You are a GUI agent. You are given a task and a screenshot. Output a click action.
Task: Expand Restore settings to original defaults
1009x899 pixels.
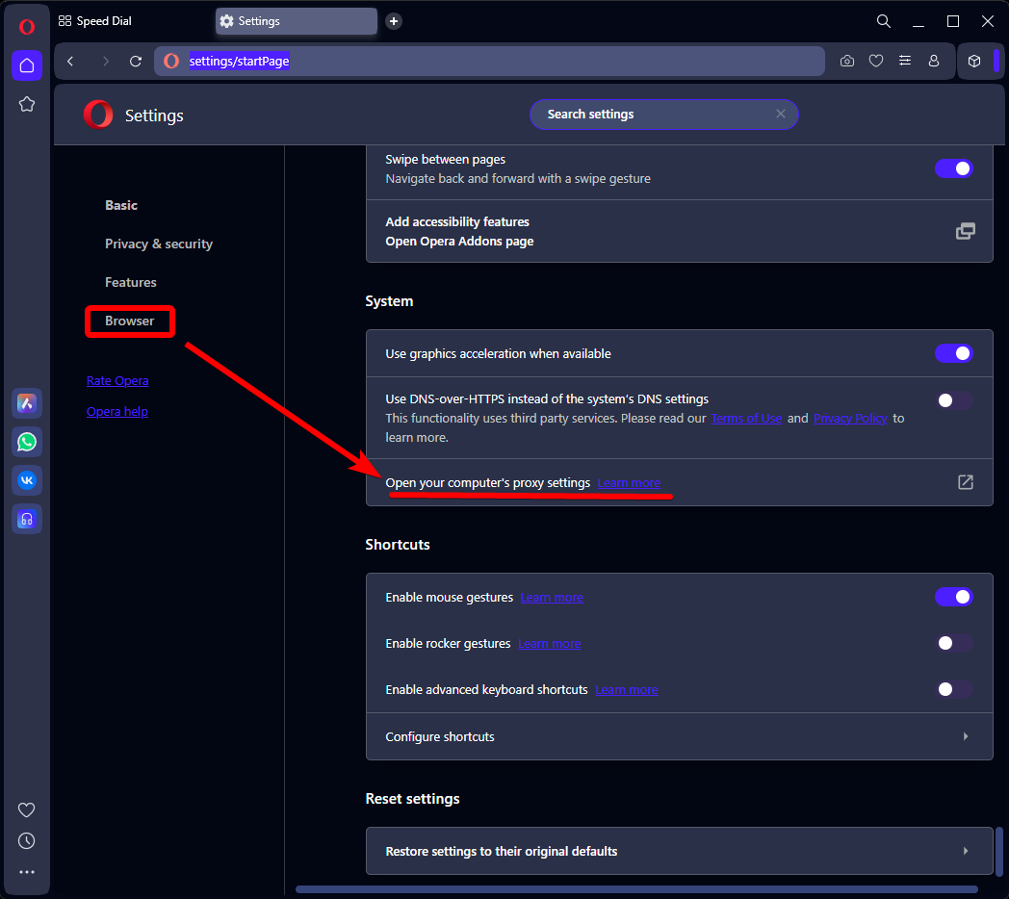(x=966, y=851)
